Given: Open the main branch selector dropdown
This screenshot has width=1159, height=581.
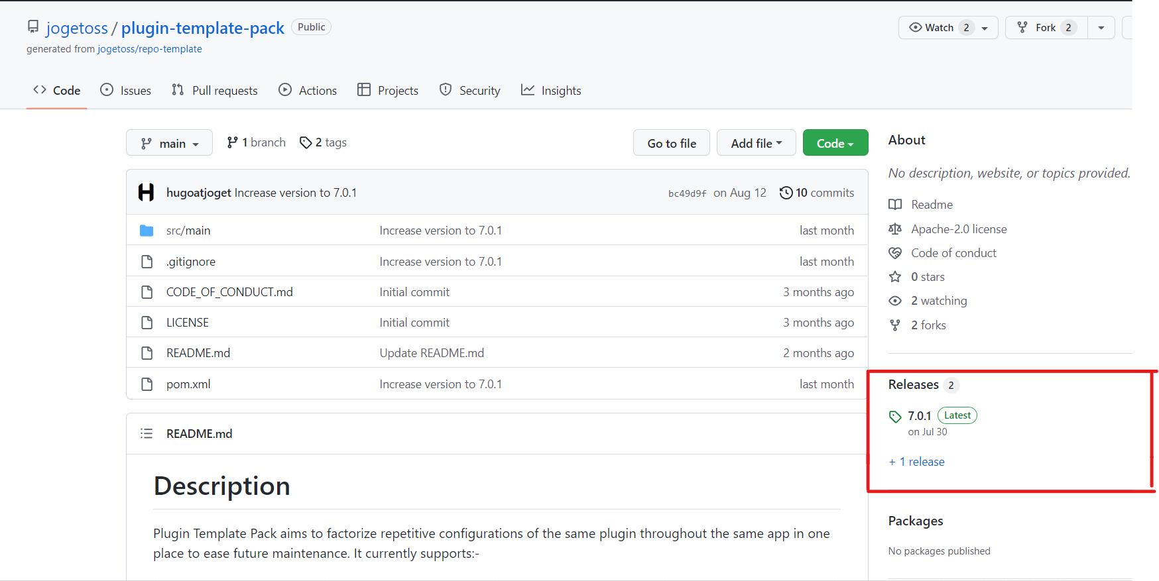Looking at the screenshot, I should pos(169,143).
